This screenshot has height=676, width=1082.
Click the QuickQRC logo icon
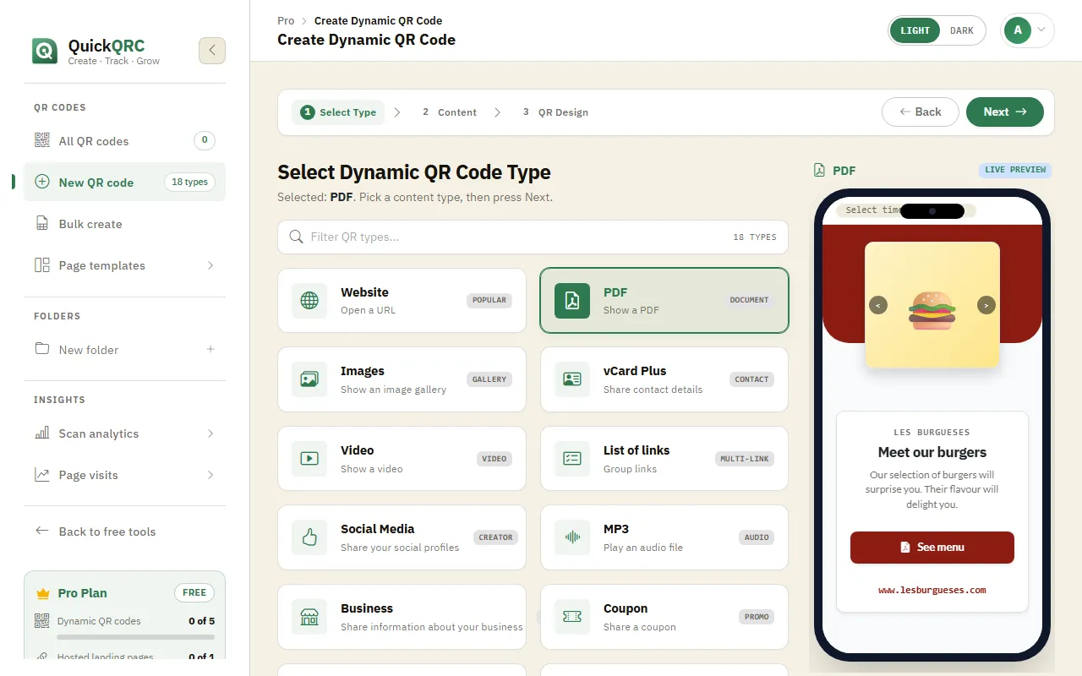click(x=45, y=51)
